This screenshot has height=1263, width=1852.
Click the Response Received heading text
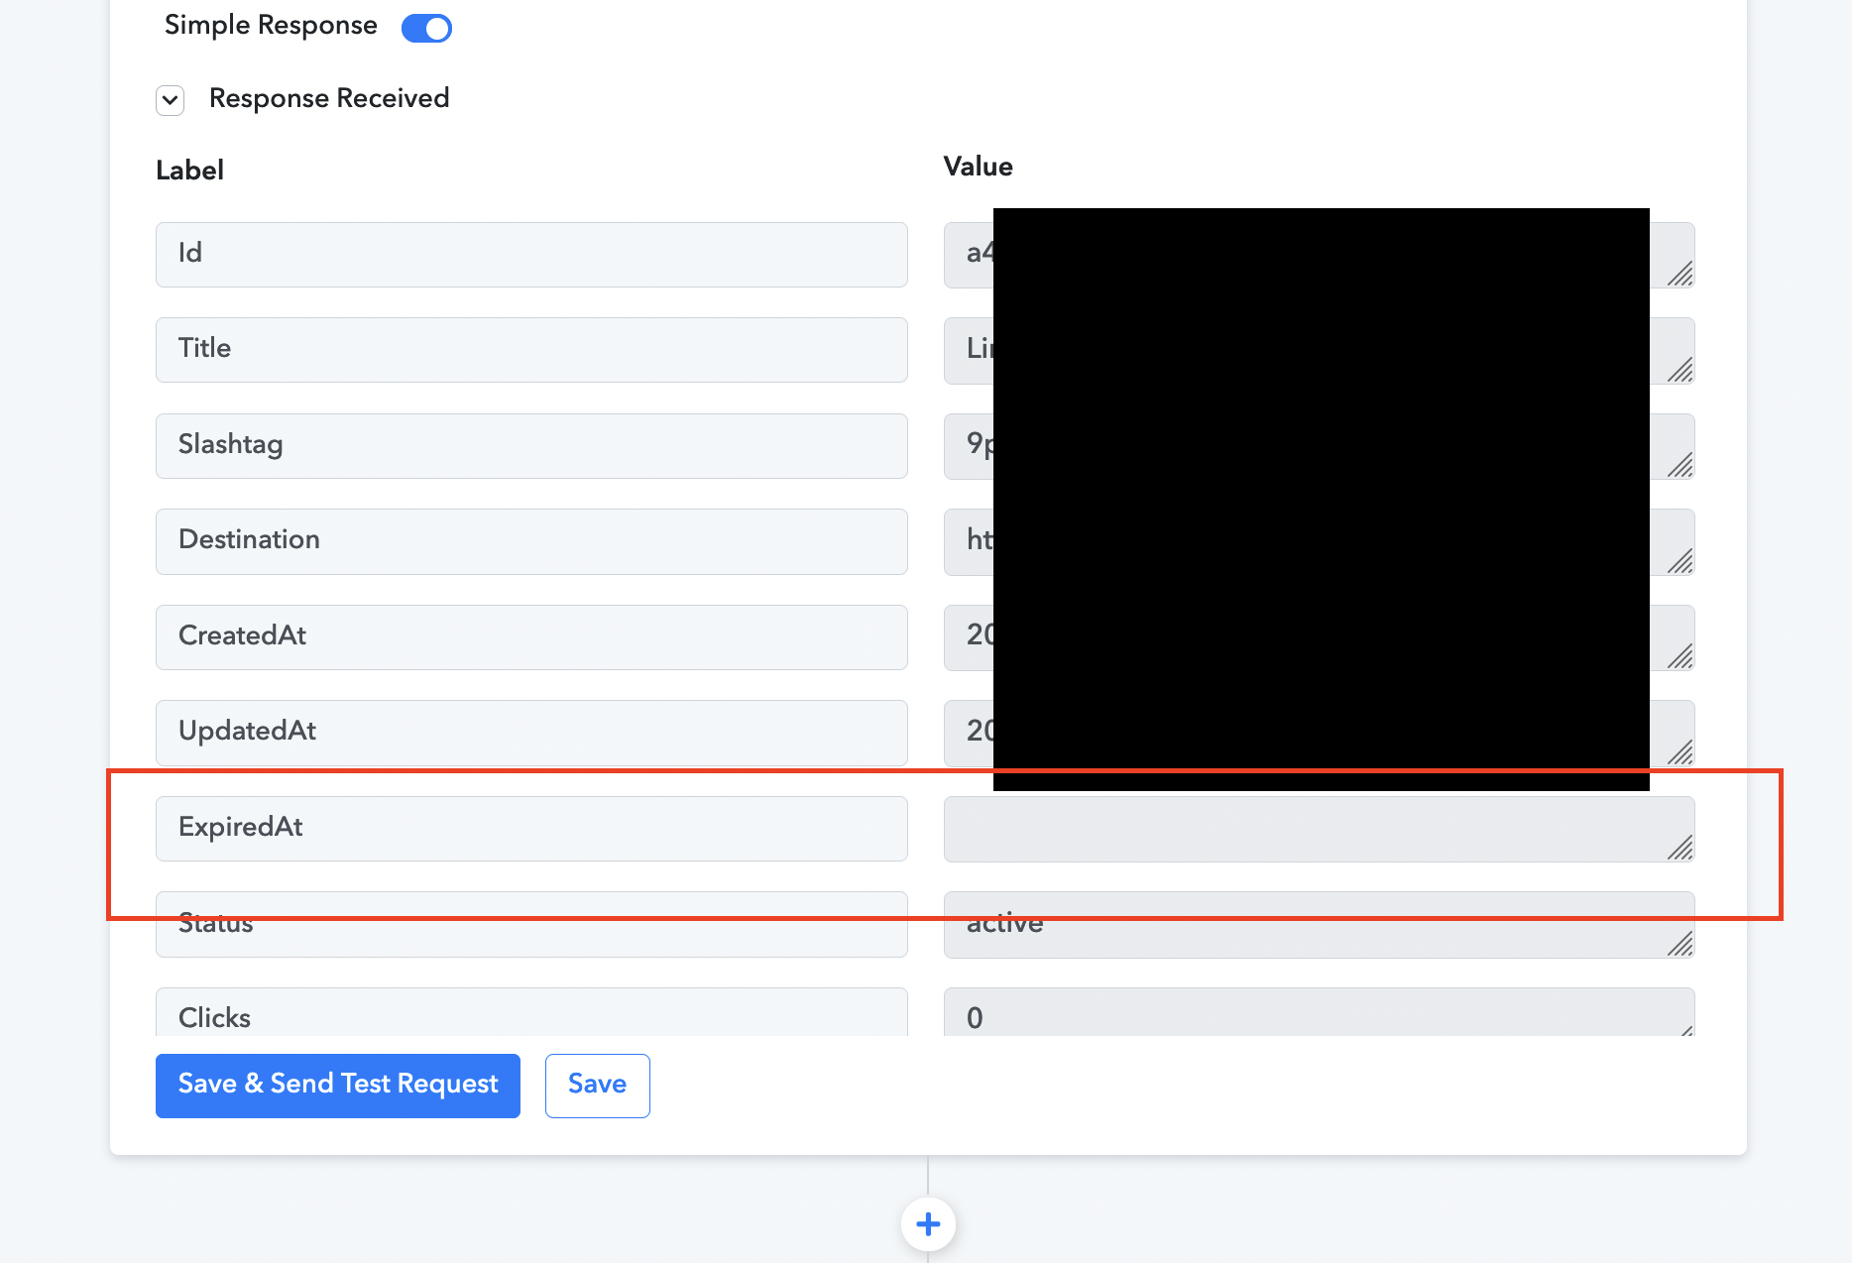pyautogui.click(x=329, y=98)
